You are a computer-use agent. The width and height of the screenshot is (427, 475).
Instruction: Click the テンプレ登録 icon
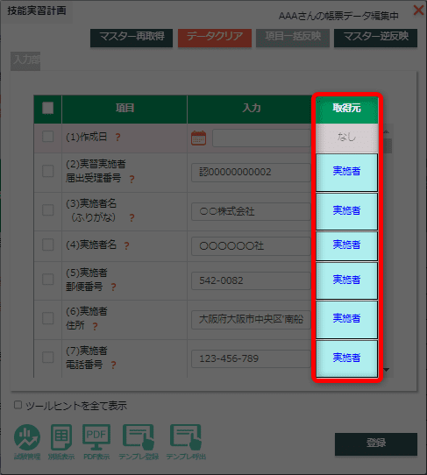click(139, 437)
